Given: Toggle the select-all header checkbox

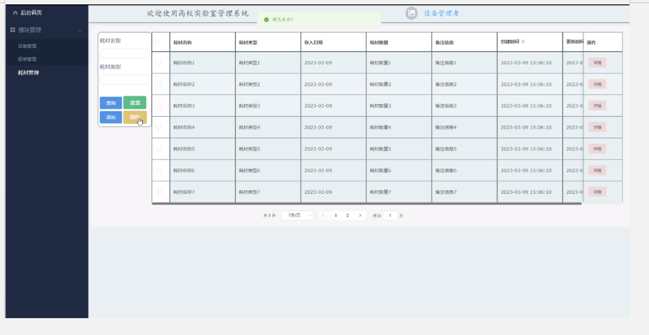Looking at the screenshot, I should (x=158, y=42).
